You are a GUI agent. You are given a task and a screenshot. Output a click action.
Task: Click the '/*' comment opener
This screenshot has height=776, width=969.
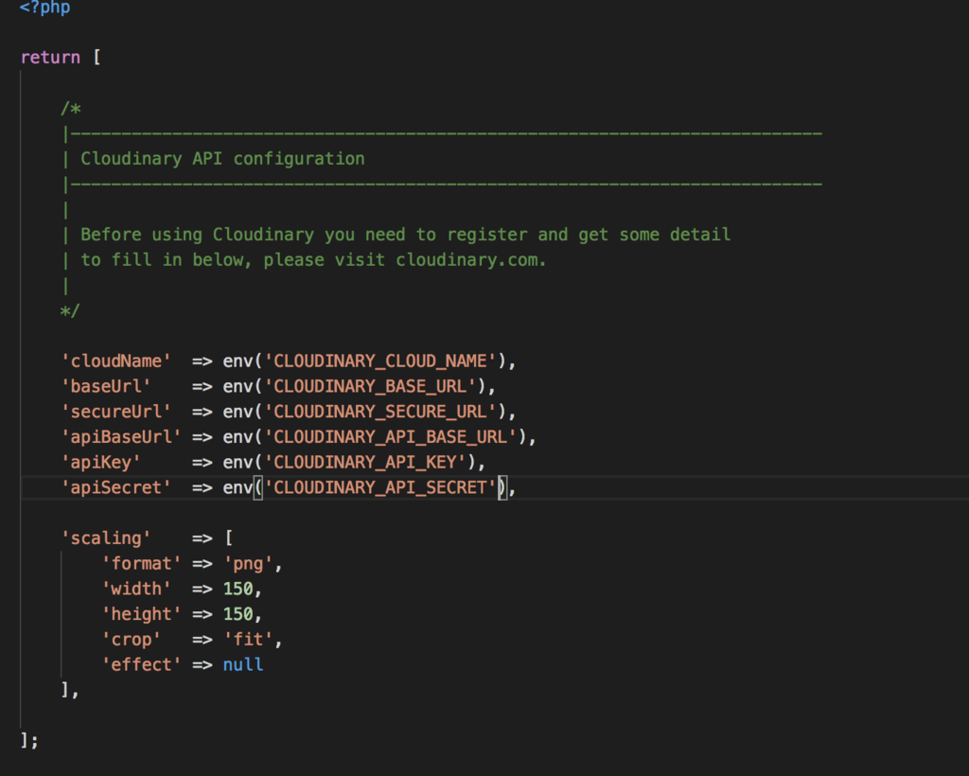tap(70, 109)
